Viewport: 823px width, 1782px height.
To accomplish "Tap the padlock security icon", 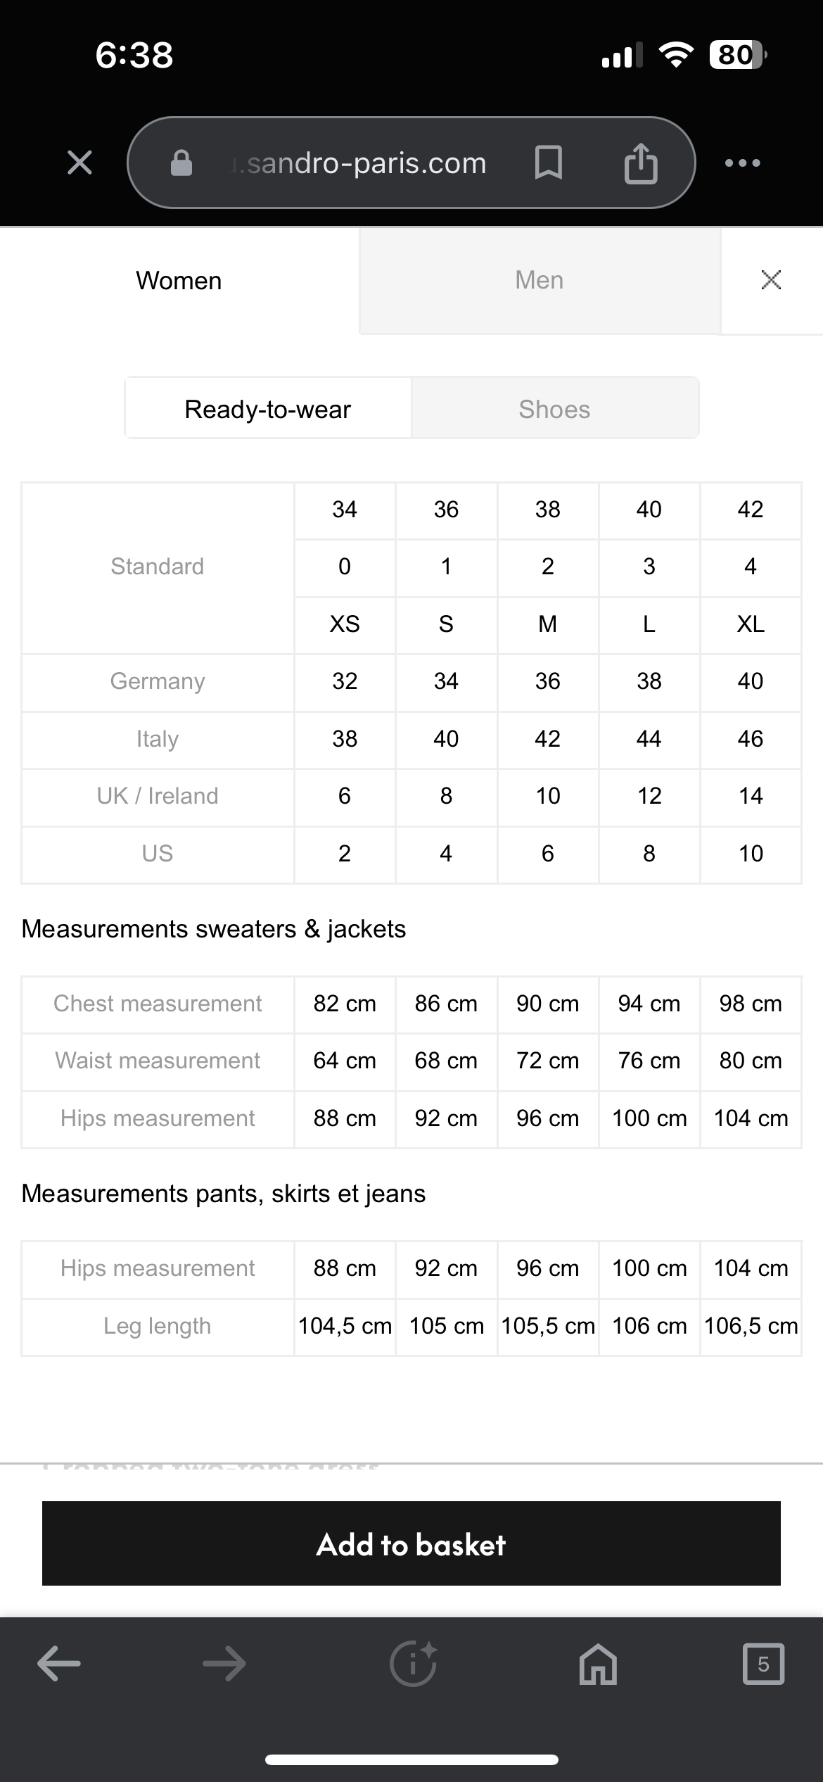I will pos(181,163).
